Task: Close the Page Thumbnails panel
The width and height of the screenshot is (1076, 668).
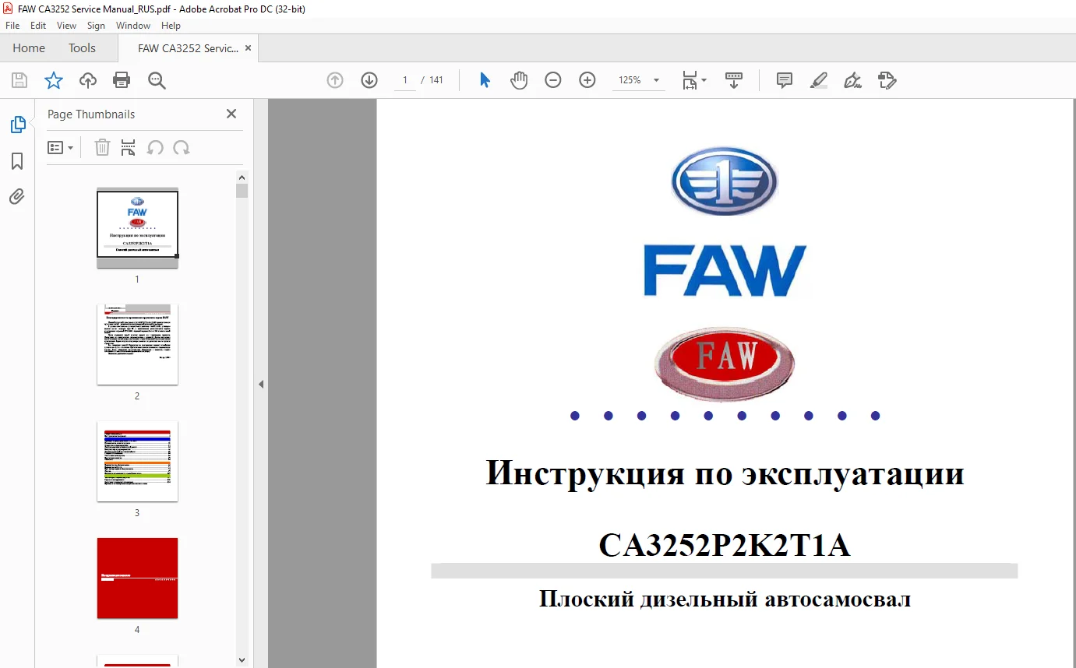Action: click(231, 114)
